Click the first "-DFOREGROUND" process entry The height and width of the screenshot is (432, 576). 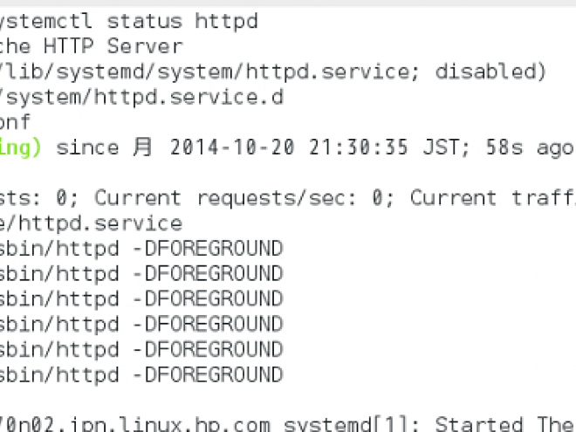(208, 249)
